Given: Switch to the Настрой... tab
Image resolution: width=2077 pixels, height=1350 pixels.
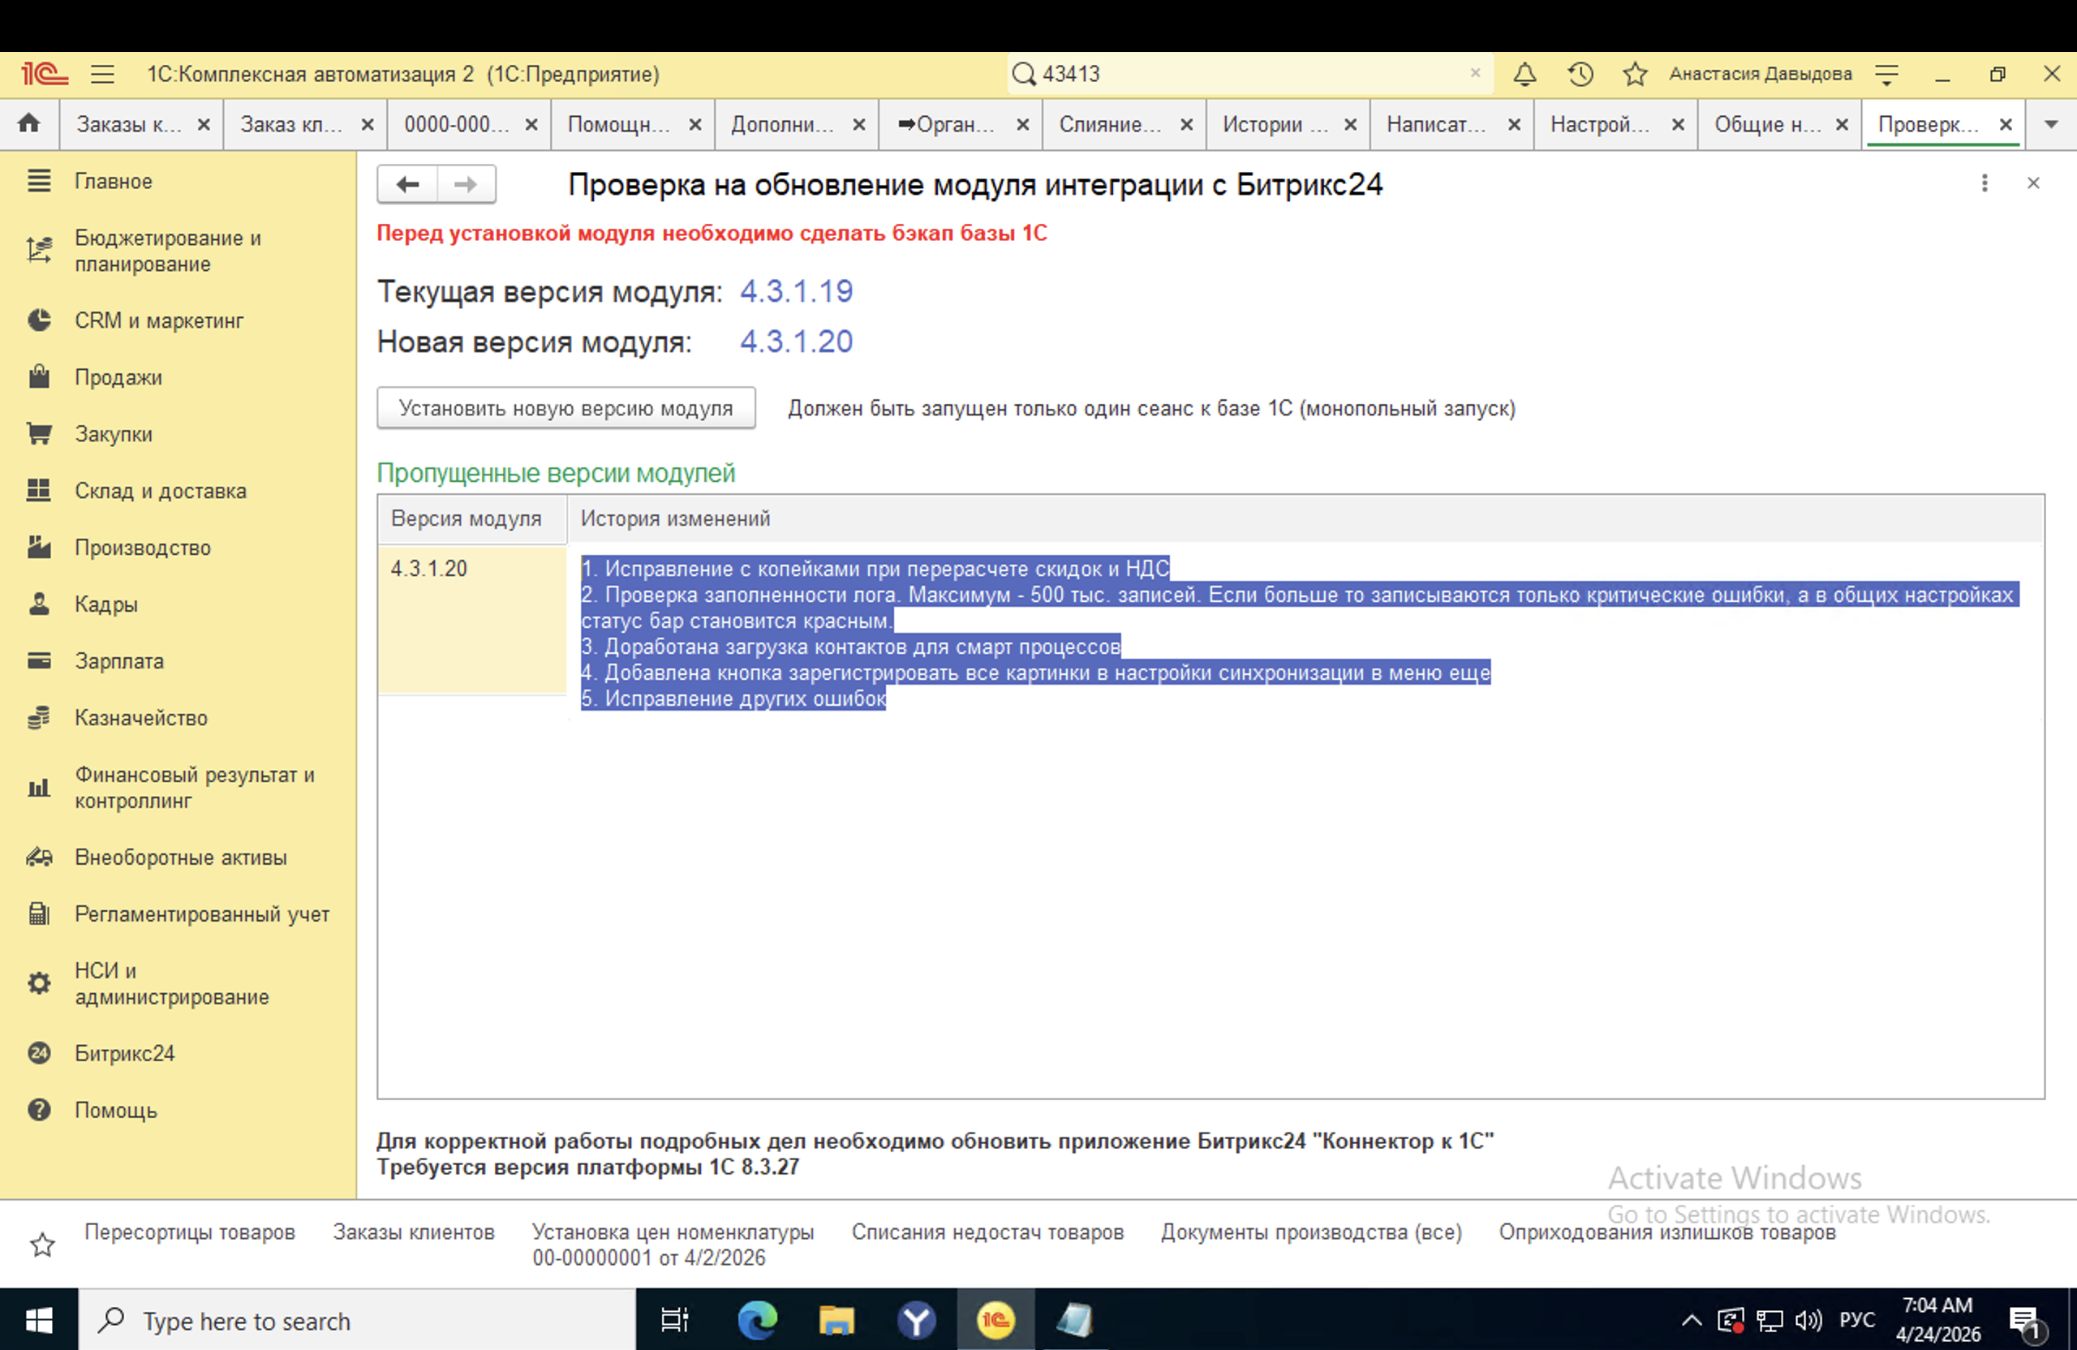Looking at the screenshot, I should 1601,124.
